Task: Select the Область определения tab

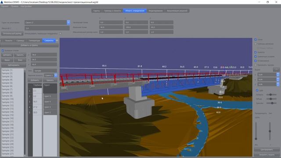Action: [x=135, y=11]
